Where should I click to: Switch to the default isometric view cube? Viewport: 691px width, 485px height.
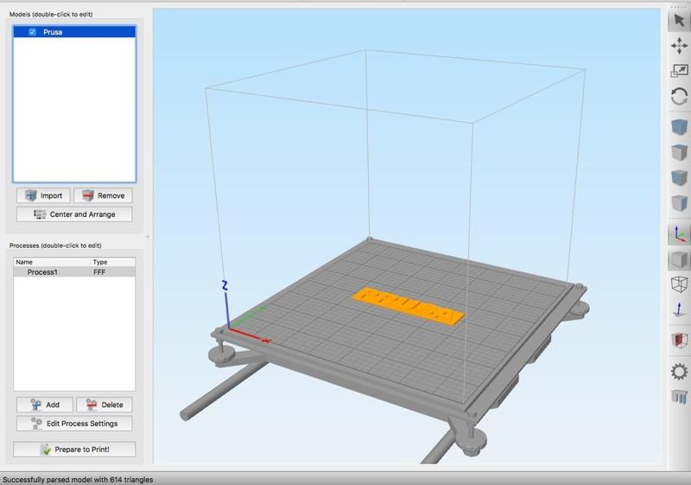tap(679, 127)
